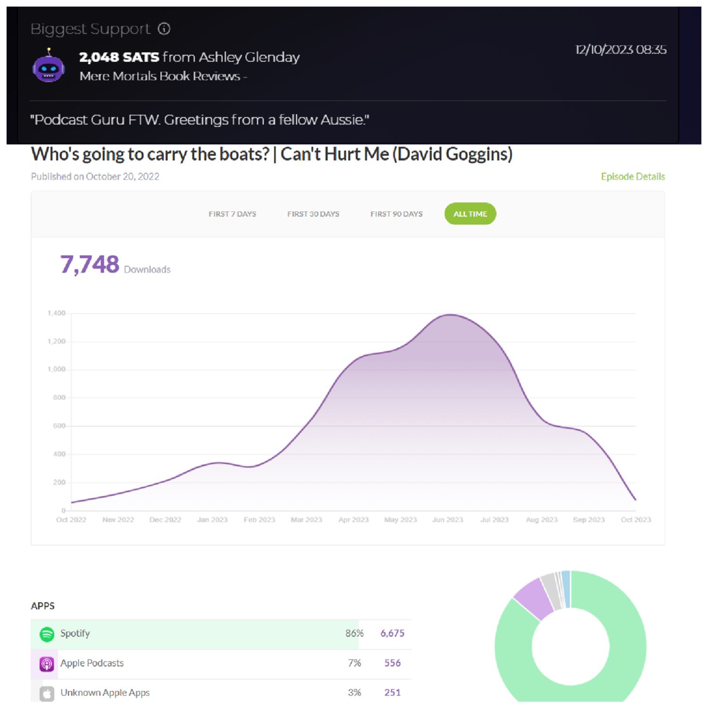Click the Oct 2023 x-axis label
Screen dimensions: 708x708
[636, 520]
